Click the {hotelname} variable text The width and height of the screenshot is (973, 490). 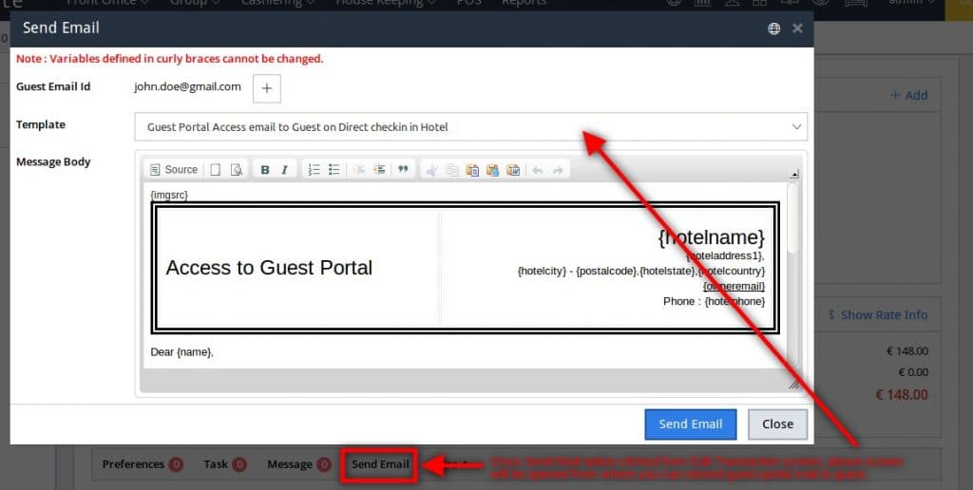click(711, 237)
